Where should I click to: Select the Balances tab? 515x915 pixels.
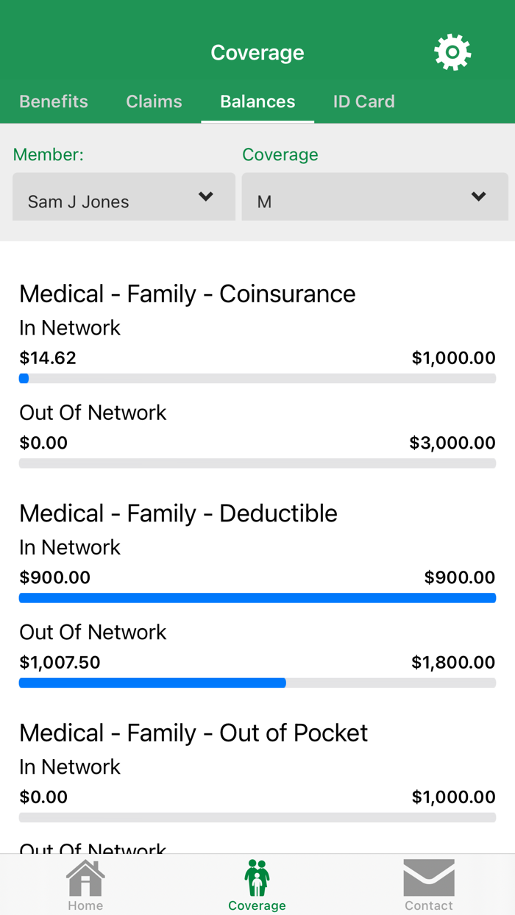pyautogui.click(x=257, y=102)
